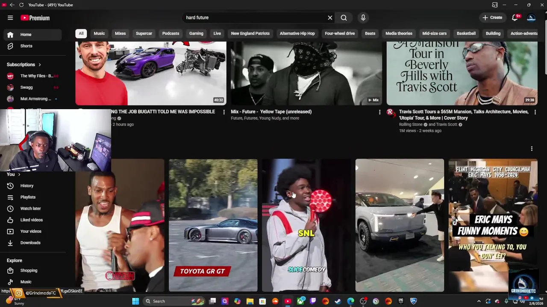
Task: Open History in the sidebar
Action: pos(32,186)
